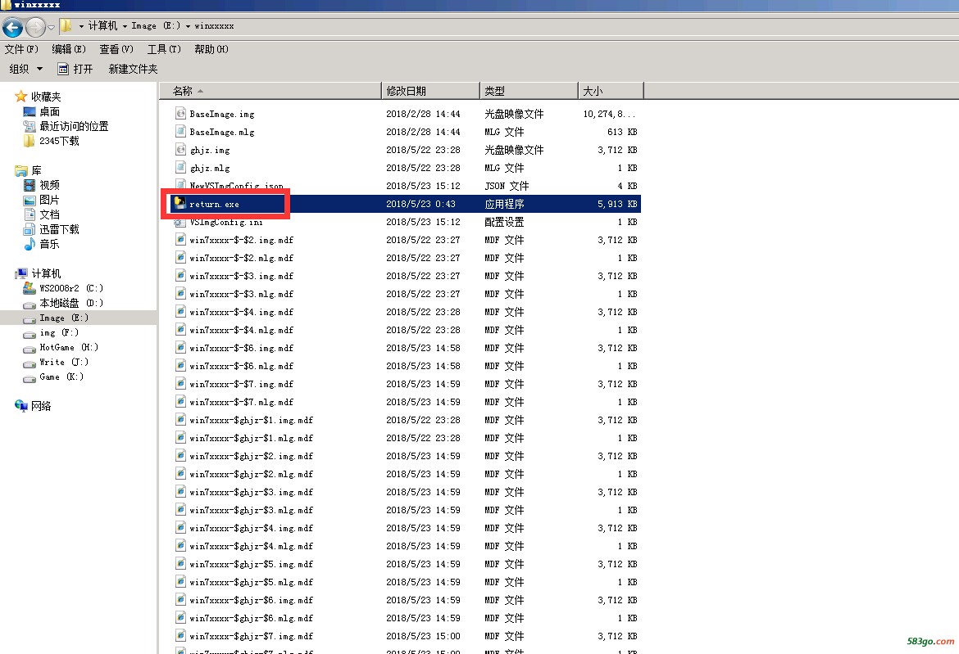Image resolution: width=959 pixels, height=654 pixels.
Task: Click the 新建文件夹 button
Action: tap(133, 70)
